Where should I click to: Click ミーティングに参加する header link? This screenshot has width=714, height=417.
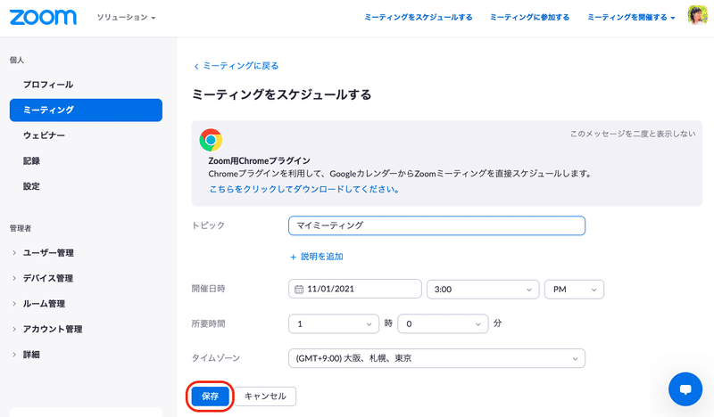[529, 17]
